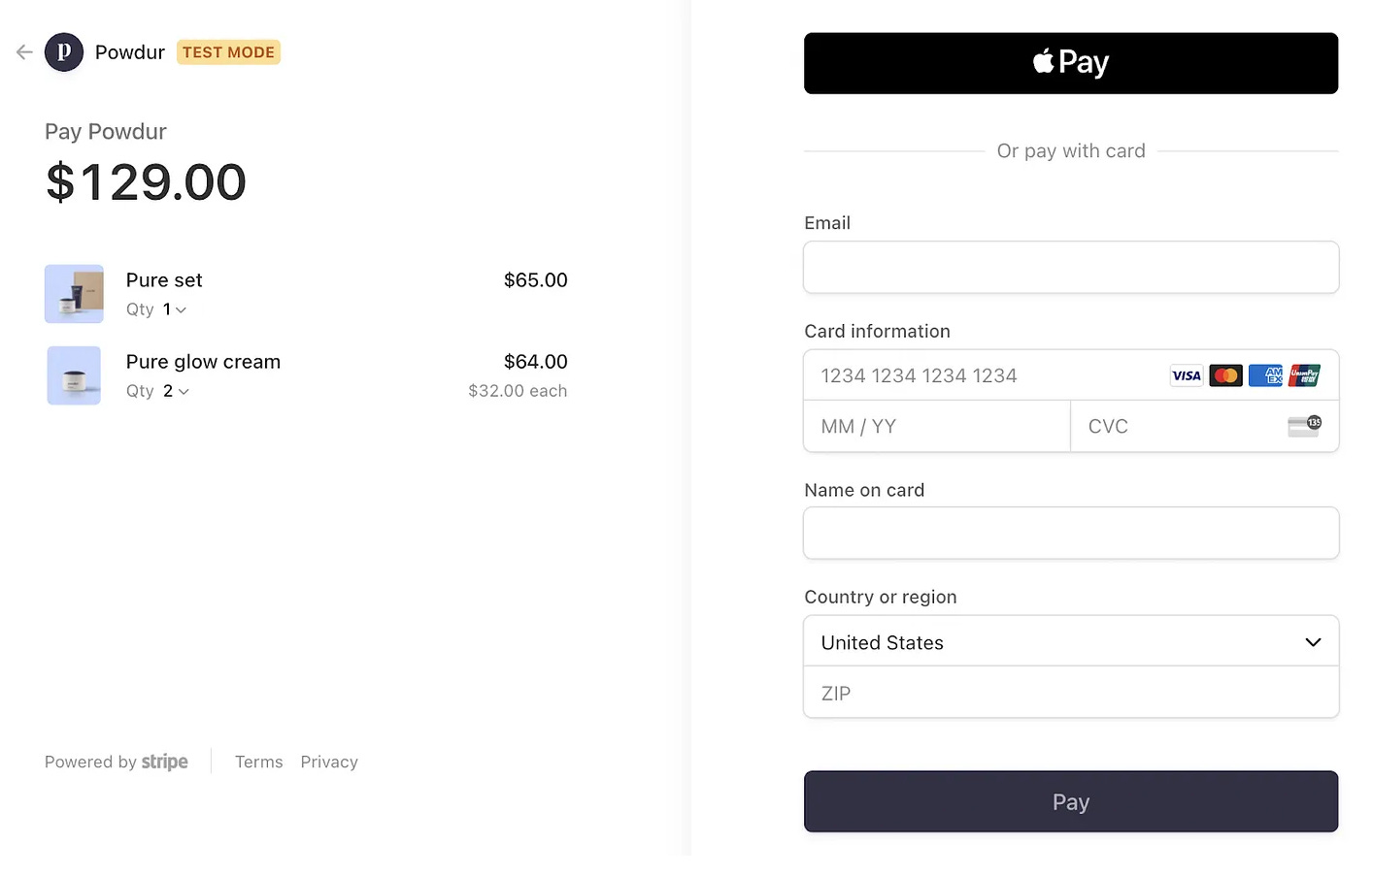Open the Terms page
The image size is (1373, 877).
click(258, 762)
